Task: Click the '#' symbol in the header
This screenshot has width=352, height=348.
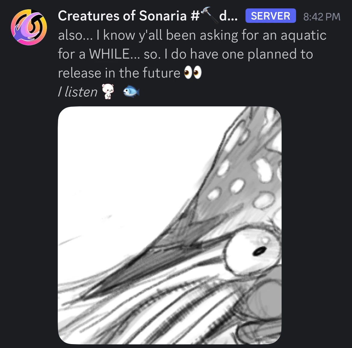Action: coord(195,16)
